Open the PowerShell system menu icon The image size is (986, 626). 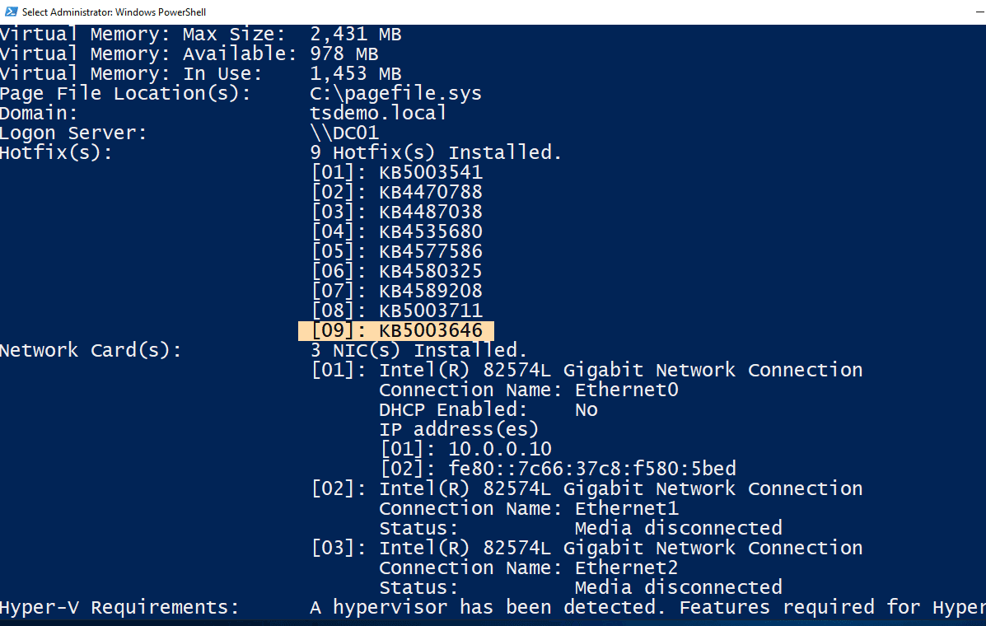(11, 12)
